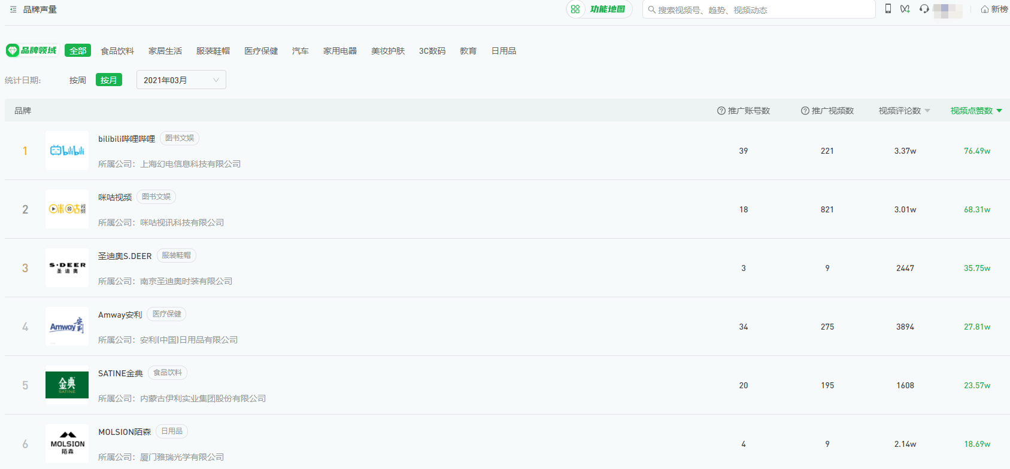
Task: Sort by 视频点赞数 column
Action: pyautogui.click(x=976, y=111)
